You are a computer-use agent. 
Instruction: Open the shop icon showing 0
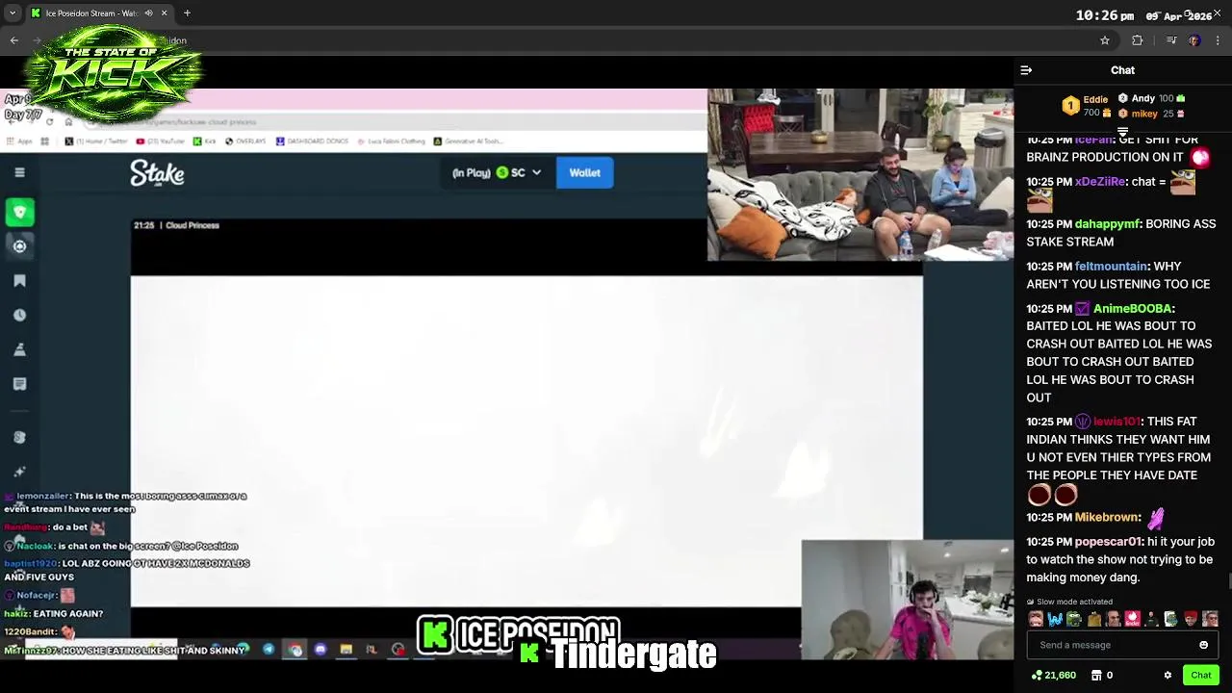(1102, 676)
